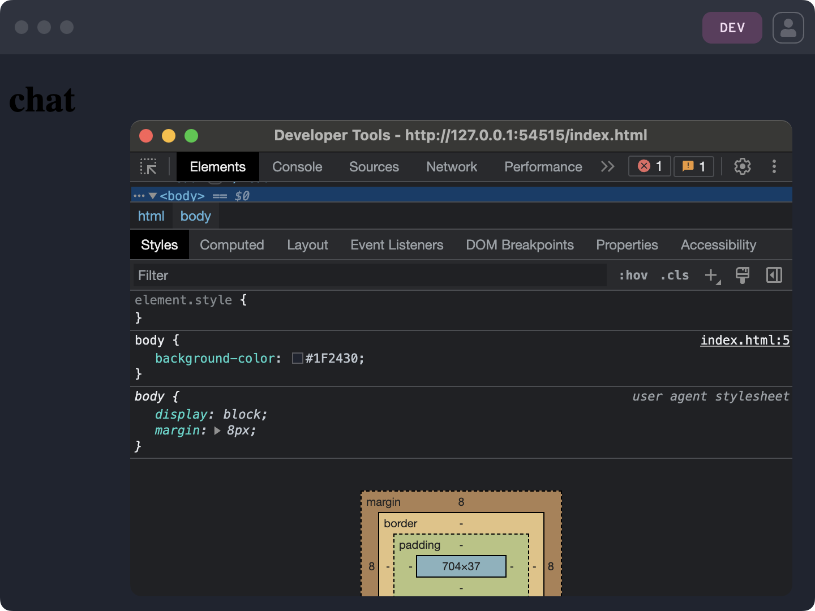The width and height of the screenshot is (815, 611).
Task: Click the user profile avatar icon
Action: pos(788,27)
